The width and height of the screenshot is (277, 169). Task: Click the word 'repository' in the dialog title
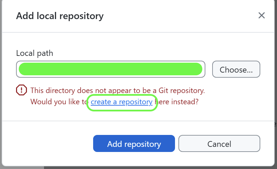click(82, 17)
